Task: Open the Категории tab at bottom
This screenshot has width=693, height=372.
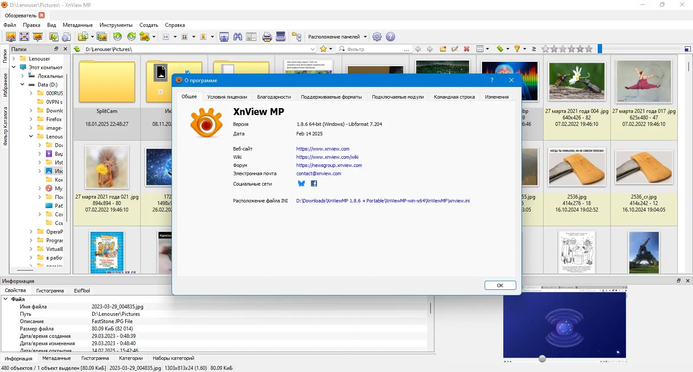Action: (x=131, y=358)
